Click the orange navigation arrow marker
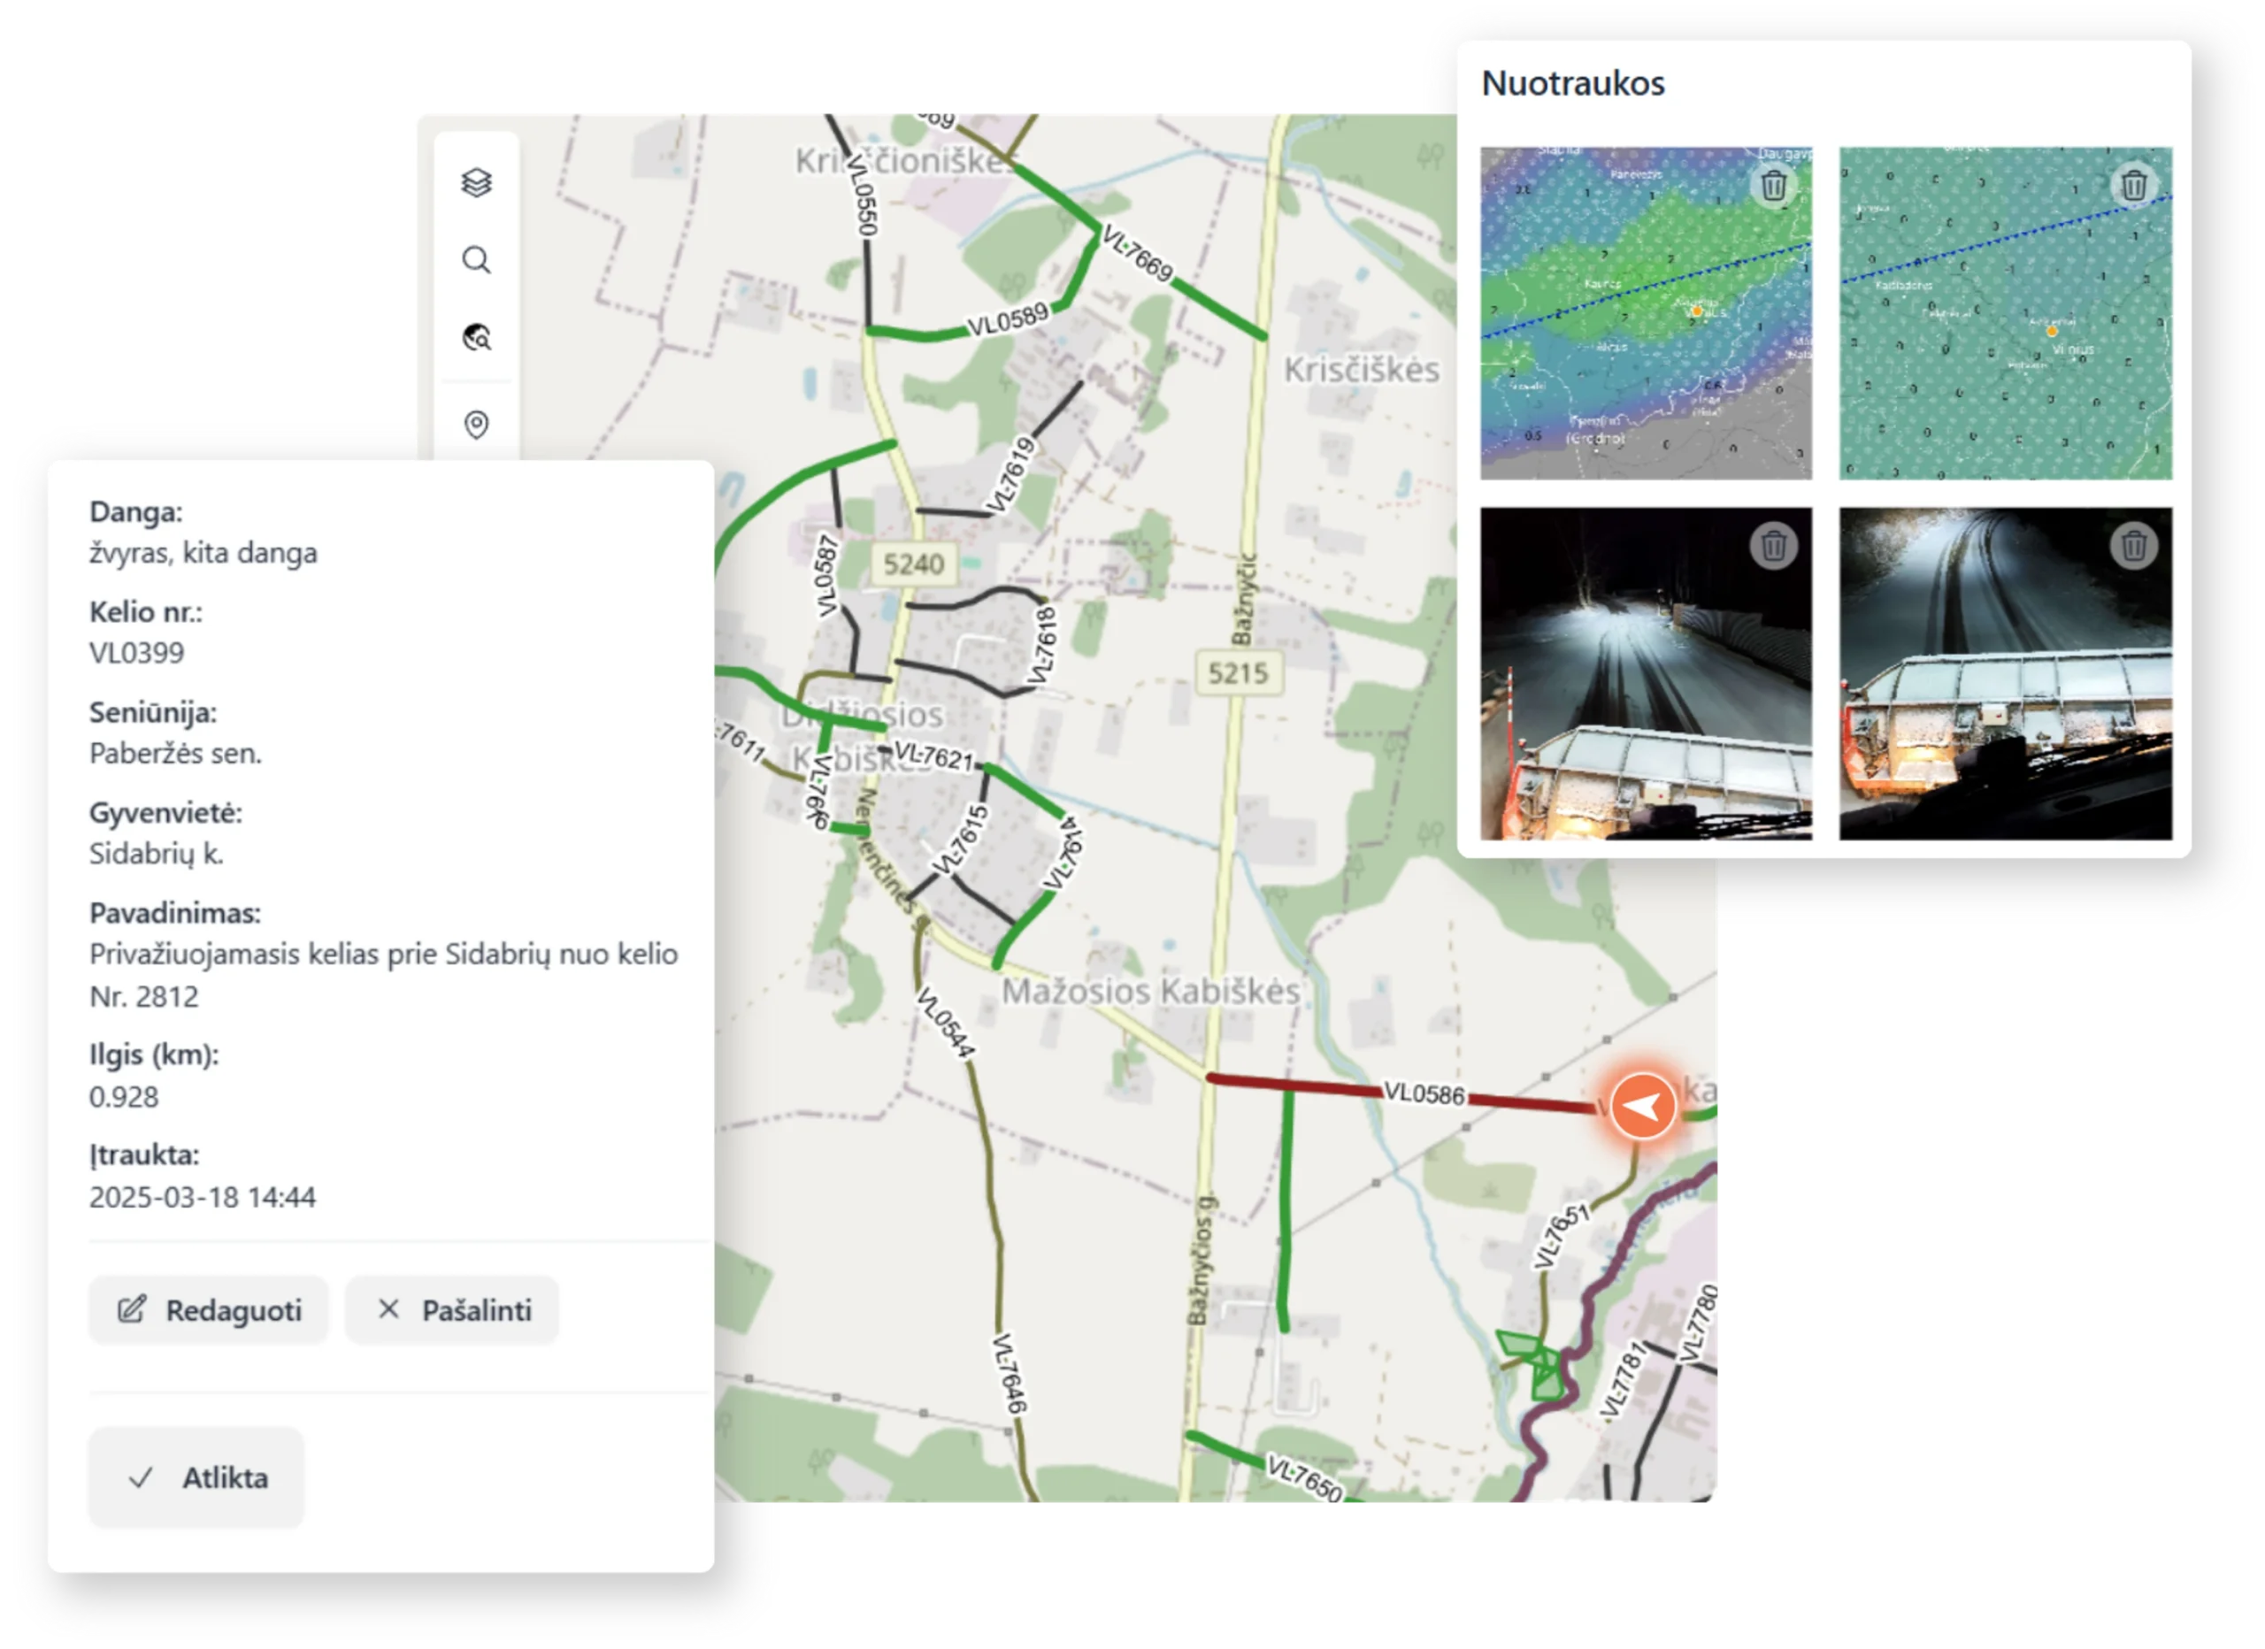This screenshot has width=2265, height=1649. pyautogui.click(x=1643, y=1106)
